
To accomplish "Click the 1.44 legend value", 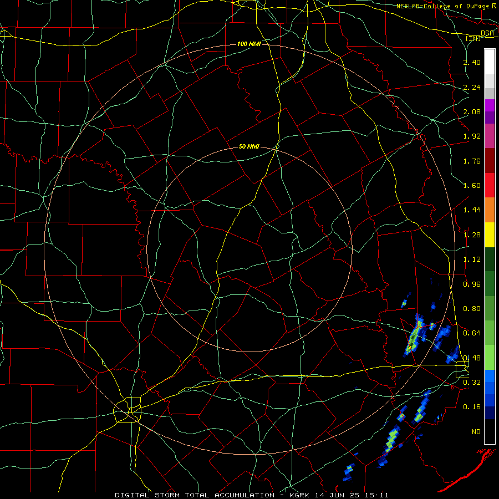I will (x=472, y=210).
